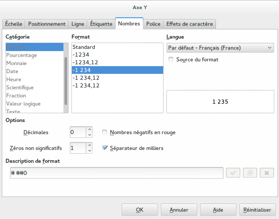
Task: Toggle Nombres négatifs en rouge checkbox
Action: 105,132
